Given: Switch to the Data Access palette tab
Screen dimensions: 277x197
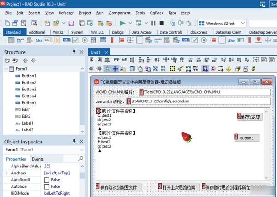Looking at the screenshot, I should (x=142, y=32).
